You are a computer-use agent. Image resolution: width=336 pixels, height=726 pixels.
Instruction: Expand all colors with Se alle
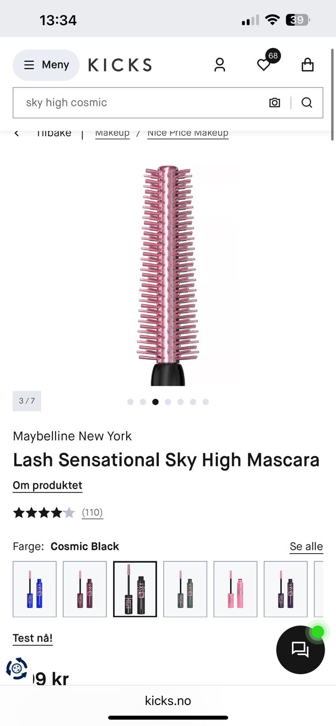pyautogui.click(x=306, y=547)
